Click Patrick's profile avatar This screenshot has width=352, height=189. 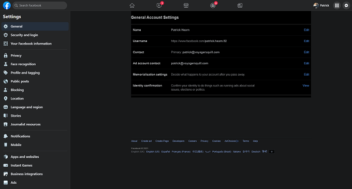[316, 5]
